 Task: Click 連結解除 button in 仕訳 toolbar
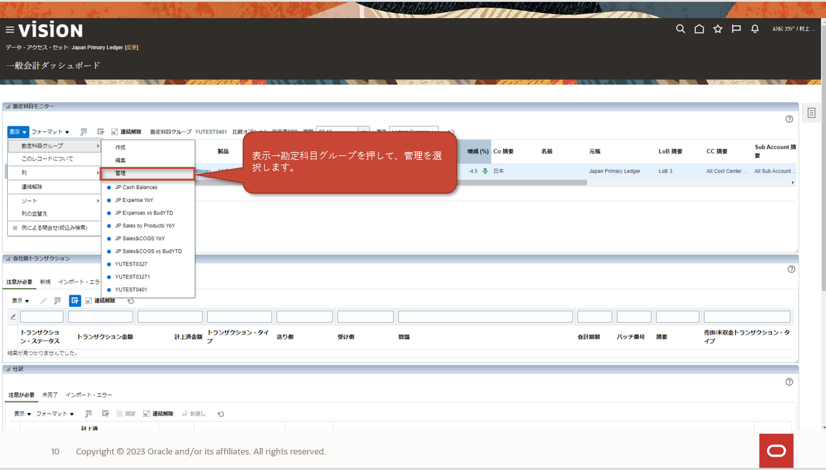(158, 414)
